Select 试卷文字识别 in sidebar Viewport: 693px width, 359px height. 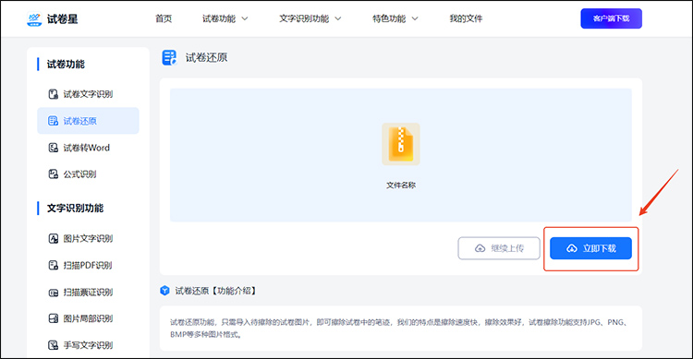point(88,94)
